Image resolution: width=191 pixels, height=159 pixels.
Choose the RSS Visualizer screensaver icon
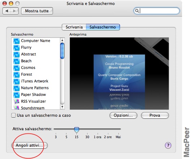click(x=16, y=101)
